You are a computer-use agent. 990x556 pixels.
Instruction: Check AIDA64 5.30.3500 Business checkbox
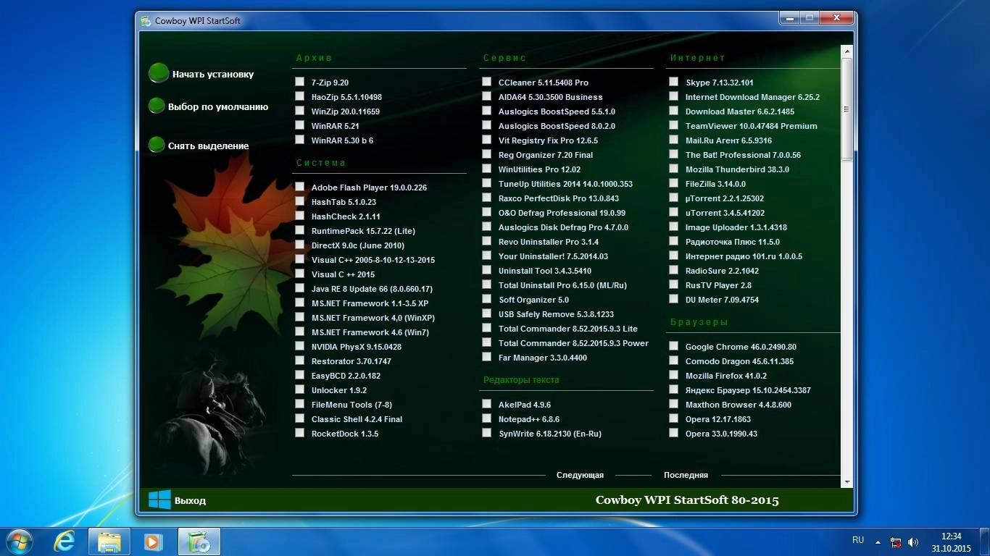pos(487,96)
